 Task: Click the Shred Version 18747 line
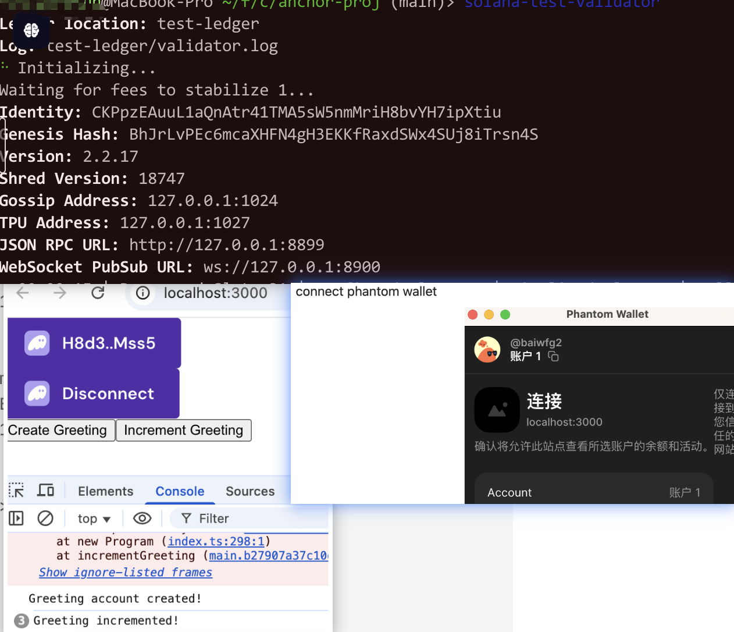92,179
